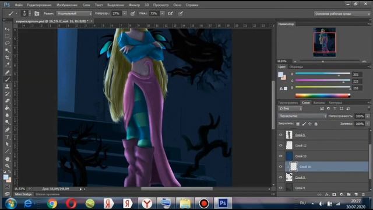
Task: Click the add layer style fx icon
Action: click(327, 194)
